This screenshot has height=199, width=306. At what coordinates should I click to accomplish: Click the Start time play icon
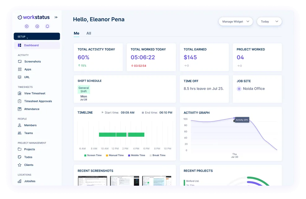click(103, 112)
